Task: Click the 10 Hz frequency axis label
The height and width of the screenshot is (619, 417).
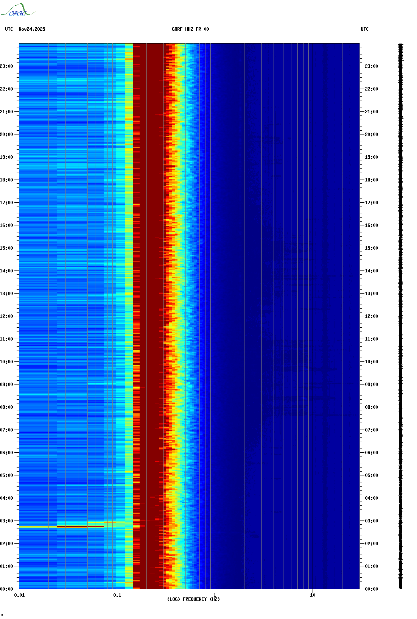Action: [313, 595]
